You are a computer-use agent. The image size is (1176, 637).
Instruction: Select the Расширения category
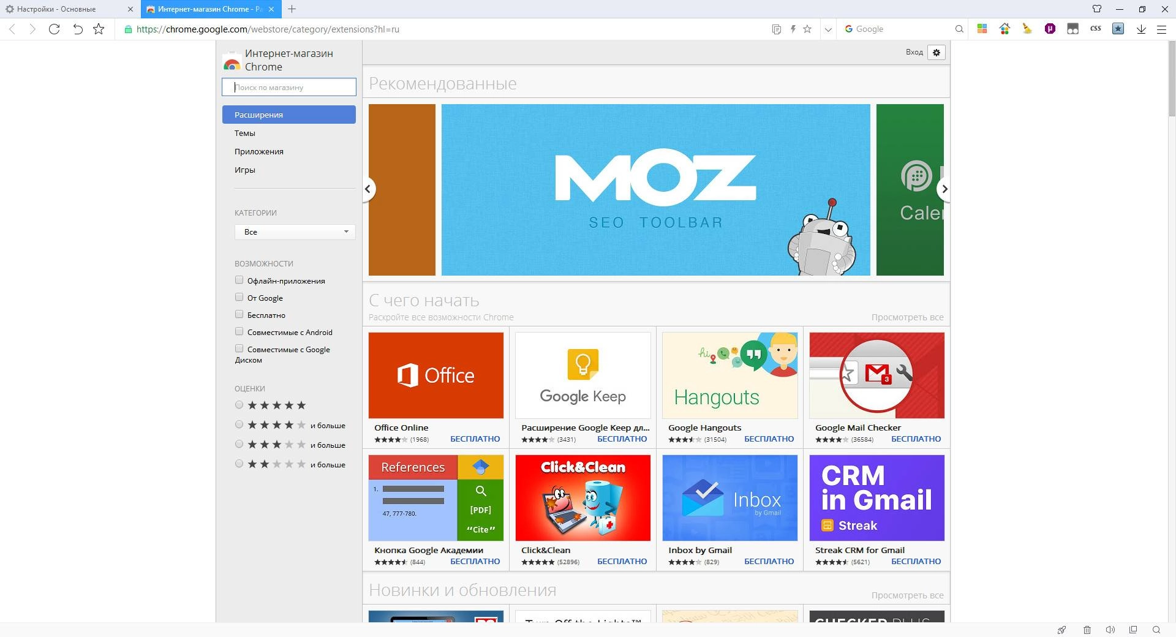click(289, 115)
